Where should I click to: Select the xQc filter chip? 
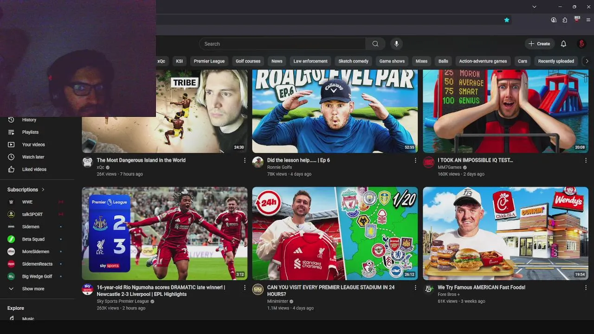coord(161,61)
